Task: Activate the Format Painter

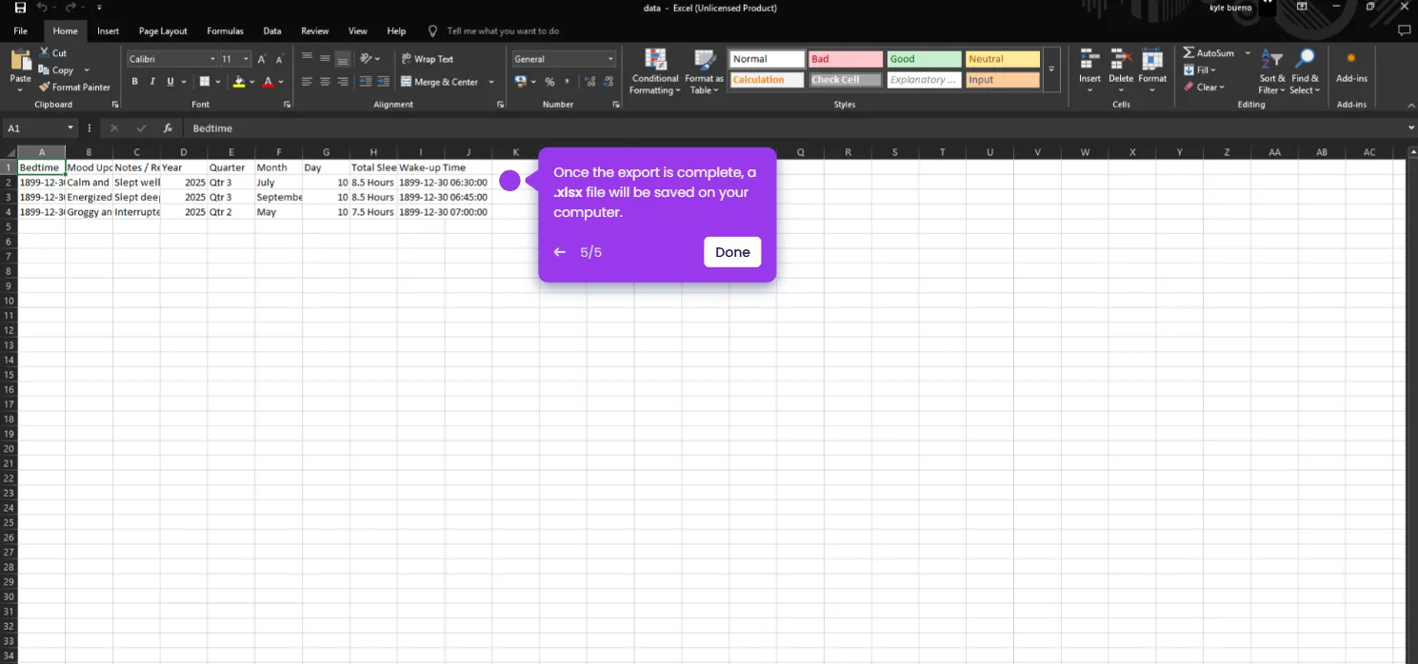Action: click(x=74, y=87)
